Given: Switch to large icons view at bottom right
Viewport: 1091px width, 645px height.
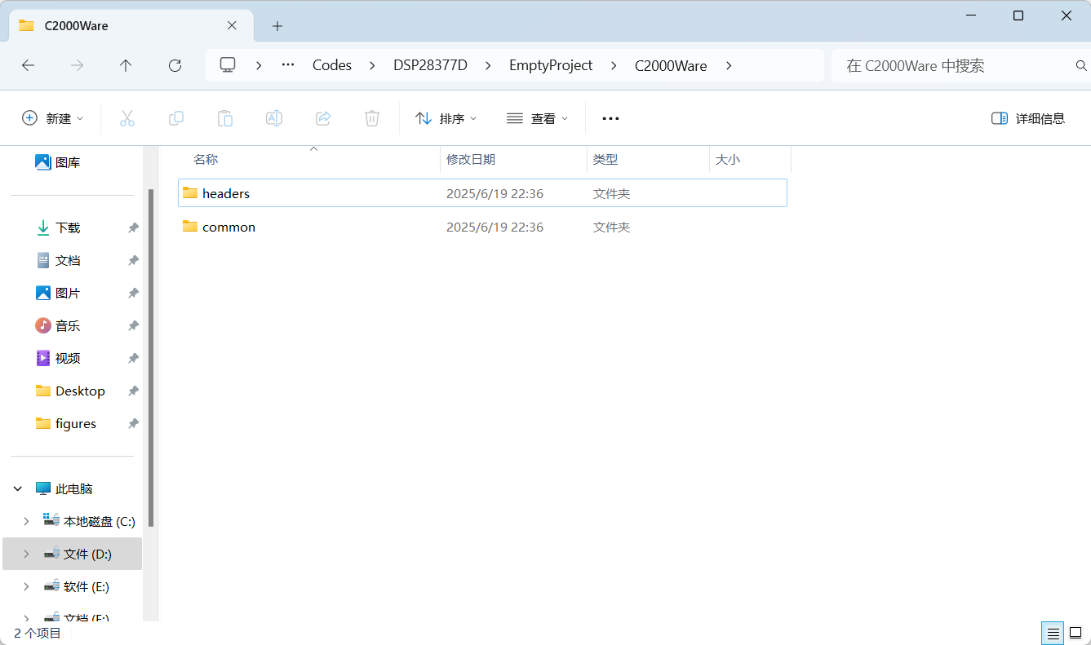Looking at the screenshot, I should click(x=1075, y=633).
